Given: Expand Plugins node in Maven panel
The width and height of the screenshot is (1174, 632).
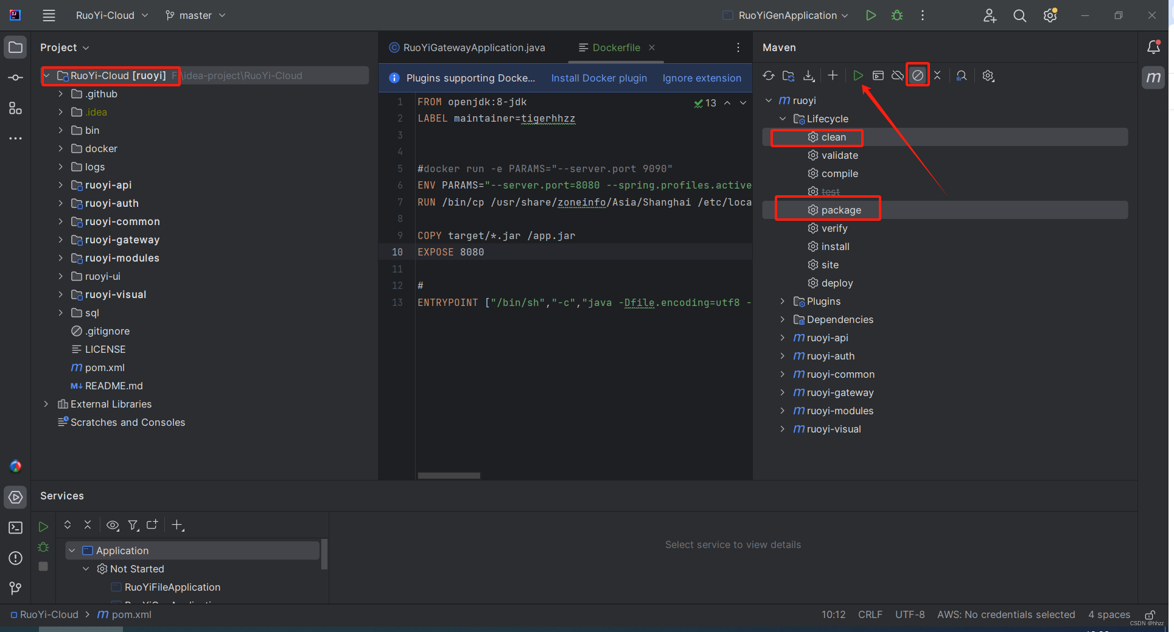Looking at the screenshot, I should click(783, 301).
